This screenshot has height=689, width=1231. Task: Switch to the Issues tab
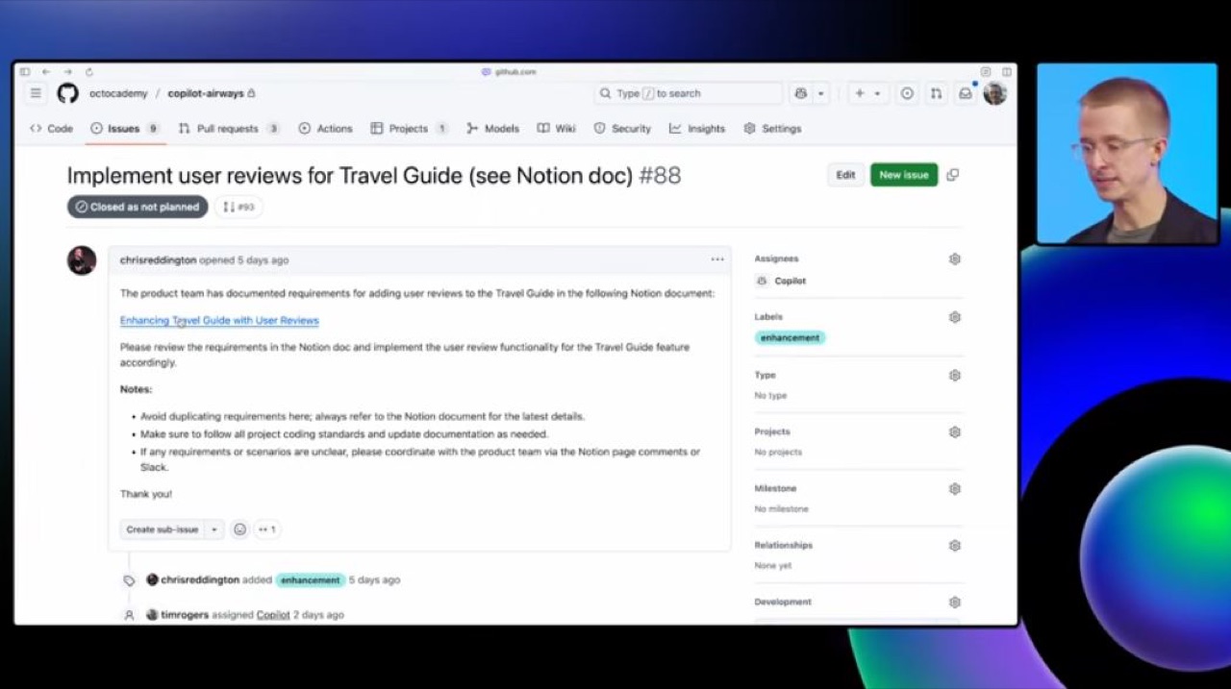125,128
